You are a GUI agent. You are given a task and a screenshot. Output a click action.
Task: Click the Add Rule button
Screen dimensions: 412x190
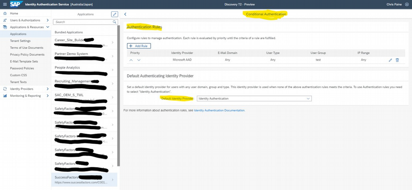[139, 46]
